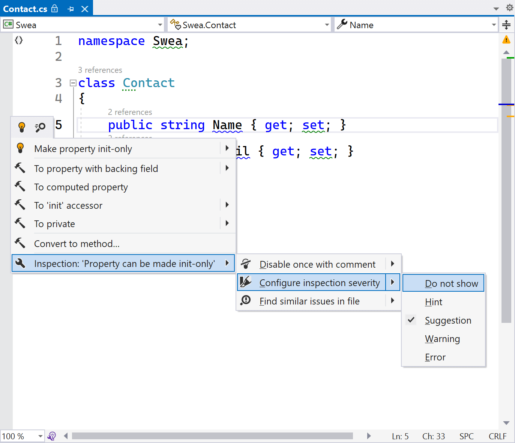
Task: Select Disable once with comment
Action: [x=317, y=264]
